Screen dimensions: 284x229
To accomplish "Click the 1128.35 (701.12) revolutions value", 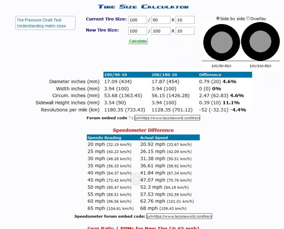I will (172, 110).
